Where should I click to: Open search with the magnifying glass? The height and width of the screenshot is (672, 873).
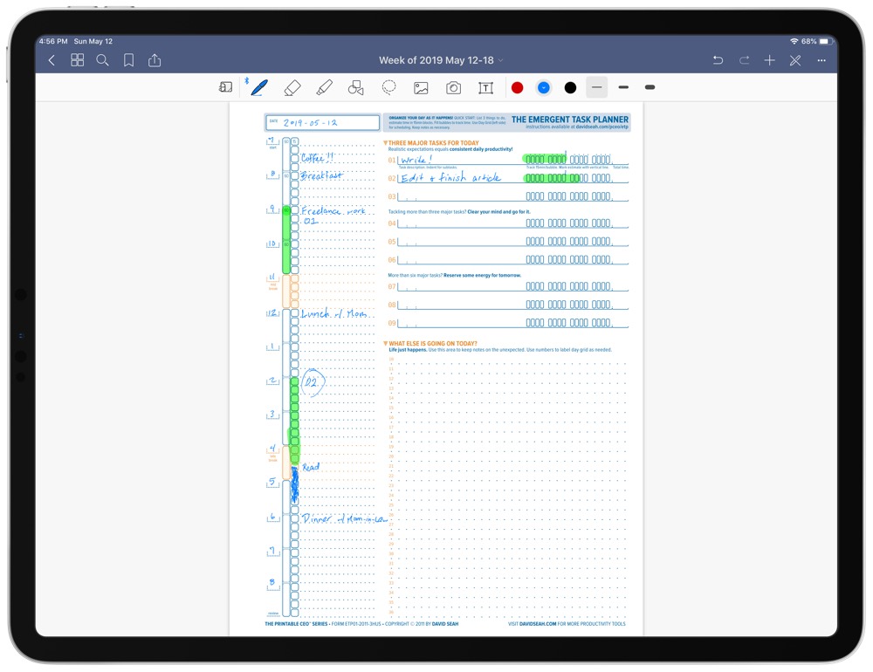[x=102, y=60]
